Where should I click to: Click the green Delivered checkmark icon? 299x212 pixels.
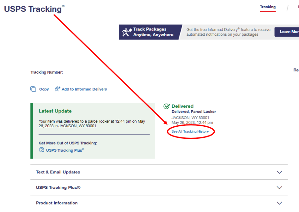tap(167, 106)
